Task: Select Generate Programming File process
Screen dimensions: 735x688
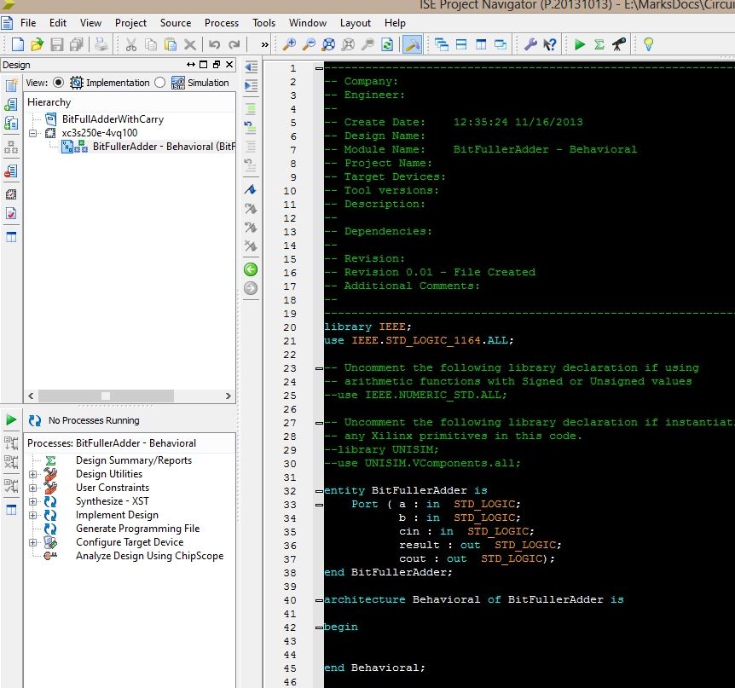Action: 138,529
